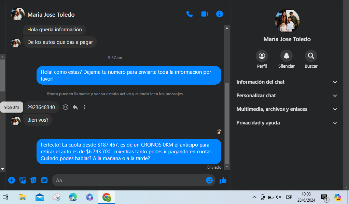Image resolution: width=349 pixels, height=204 pixels.
Task: Reply to the phone number message
Action: [75, 107]
